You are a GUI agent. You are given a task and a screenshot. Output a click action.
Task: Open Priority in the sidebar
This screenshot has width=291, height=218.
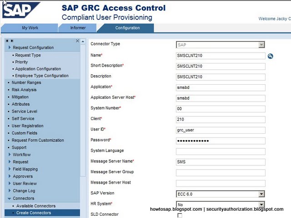tap(21, 62)
